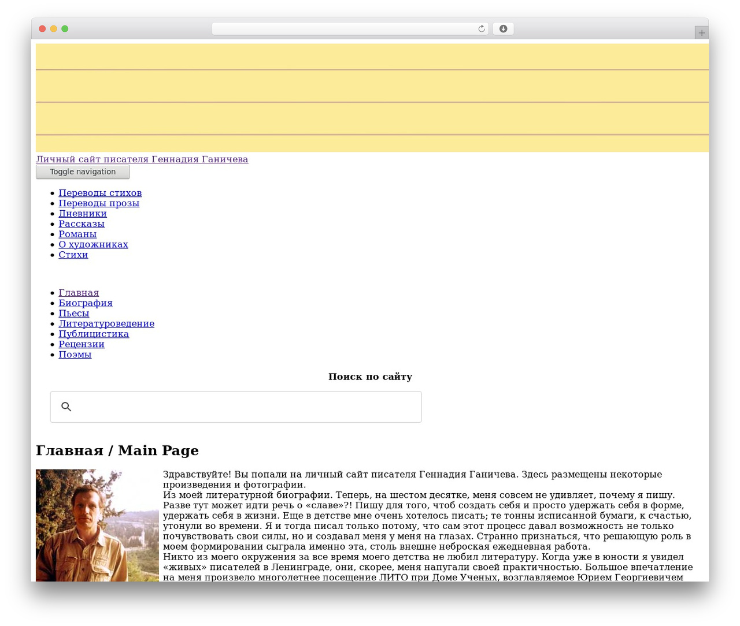This screenshot has width=740, height=626.
Task: Focus the site search input field
Action: tap(236, 407)
